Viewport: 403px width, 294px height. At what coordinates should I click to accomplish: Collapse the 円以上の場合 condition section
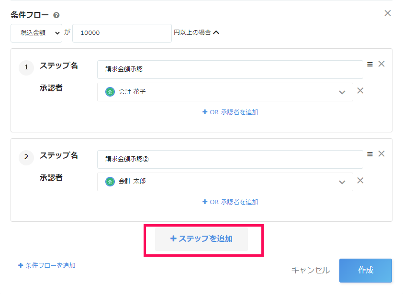(216, 33)
